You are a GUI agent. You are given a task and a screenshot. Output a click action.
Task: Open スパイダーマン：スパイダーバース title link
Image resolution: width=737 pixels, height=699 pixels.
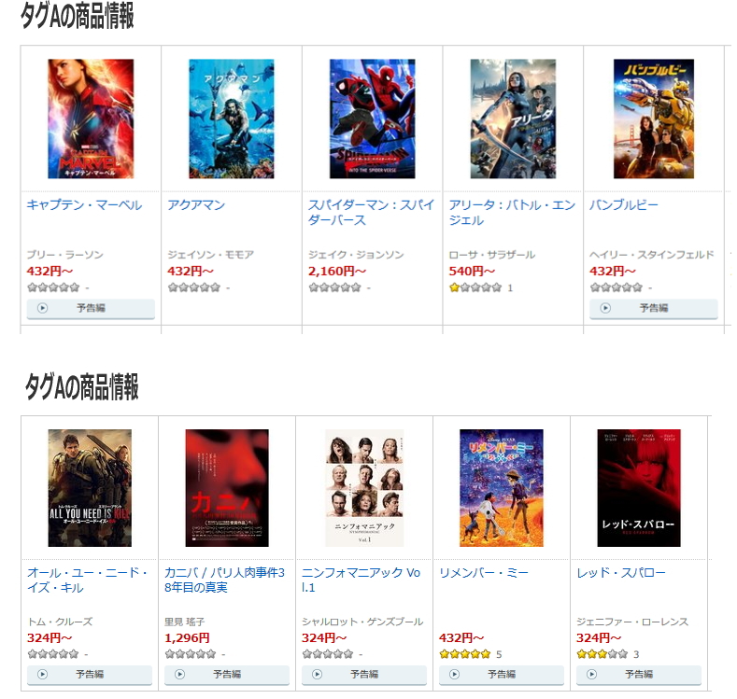point(372,213)
